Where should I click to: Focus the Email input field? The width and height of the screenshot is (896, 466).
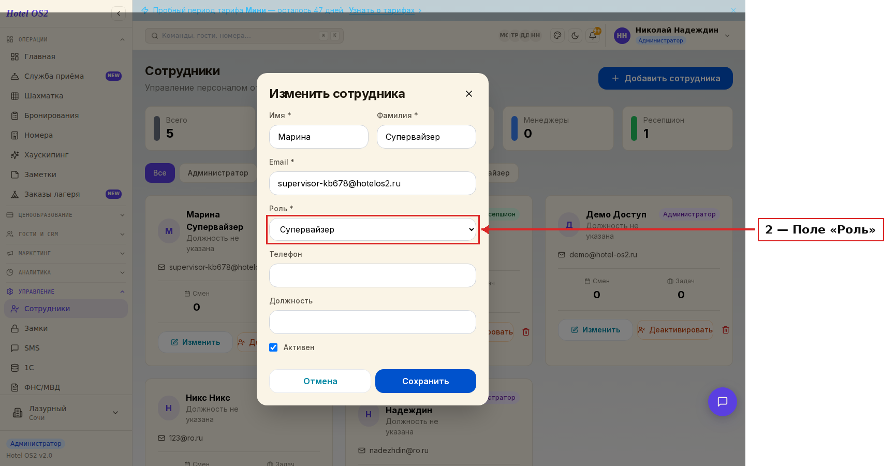(373, 183)
